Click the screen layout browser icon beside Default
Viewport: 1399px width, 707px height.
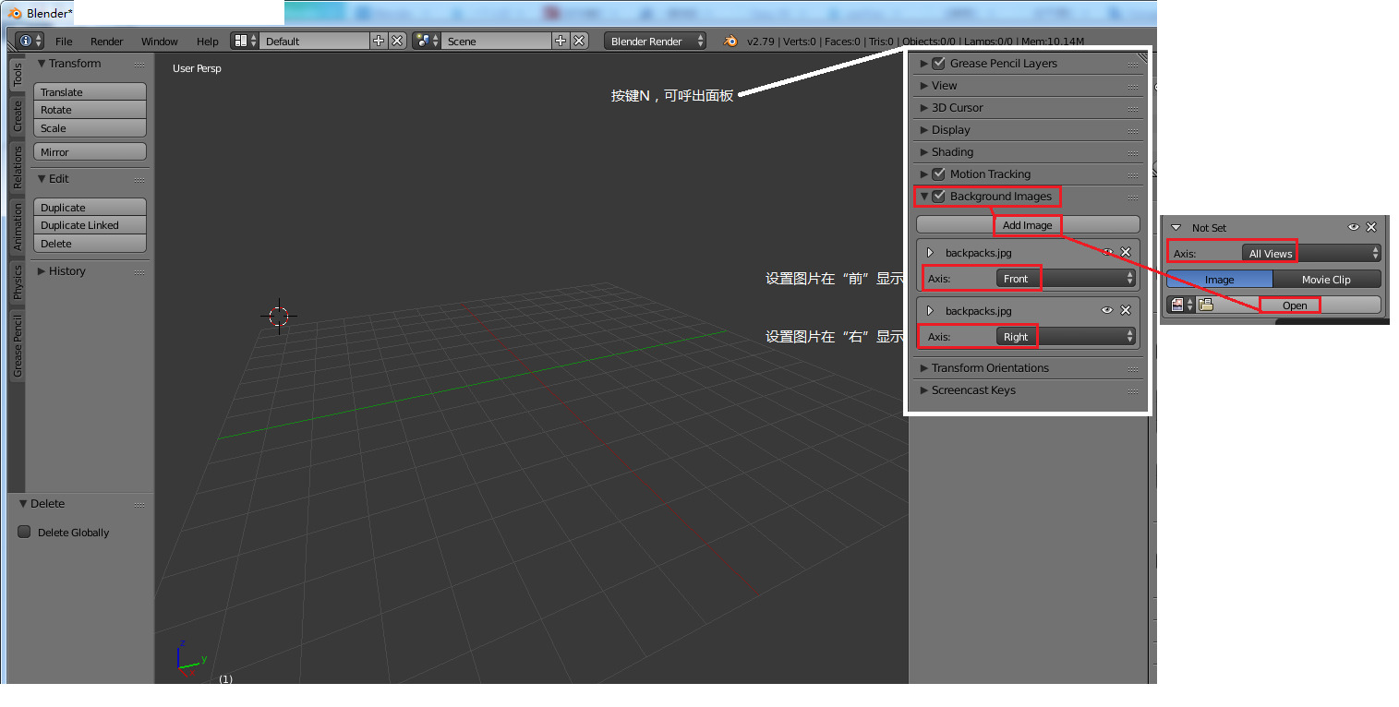click(x=240, y=41)
